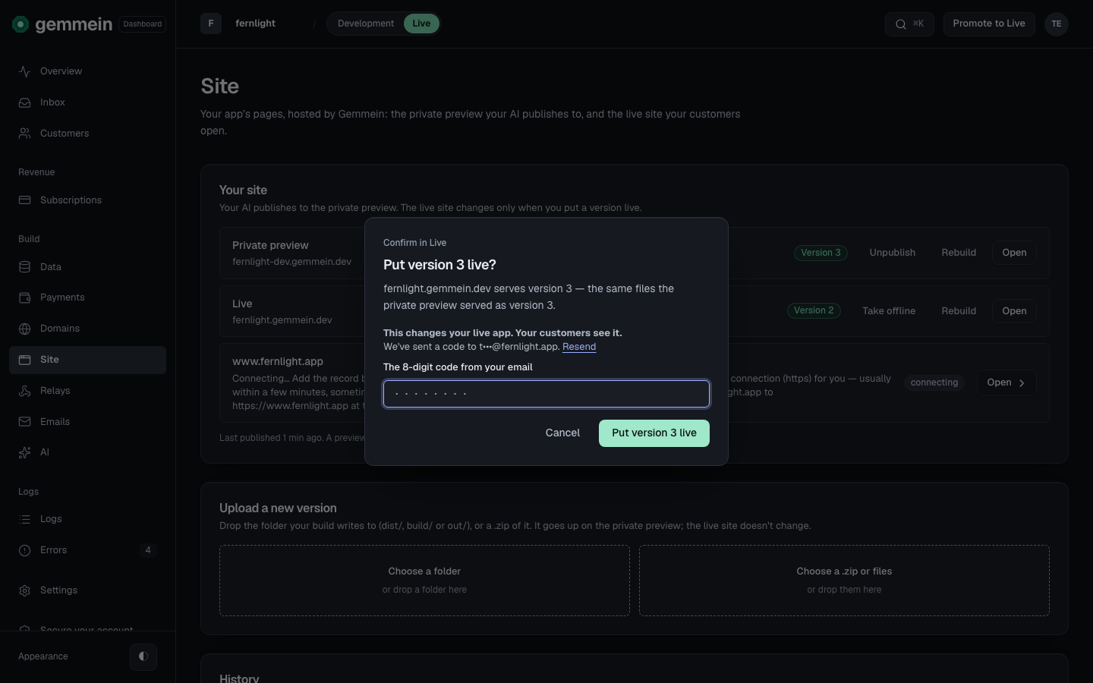Click Take offline on Live row
The image size is (1093, 683).
889,311
